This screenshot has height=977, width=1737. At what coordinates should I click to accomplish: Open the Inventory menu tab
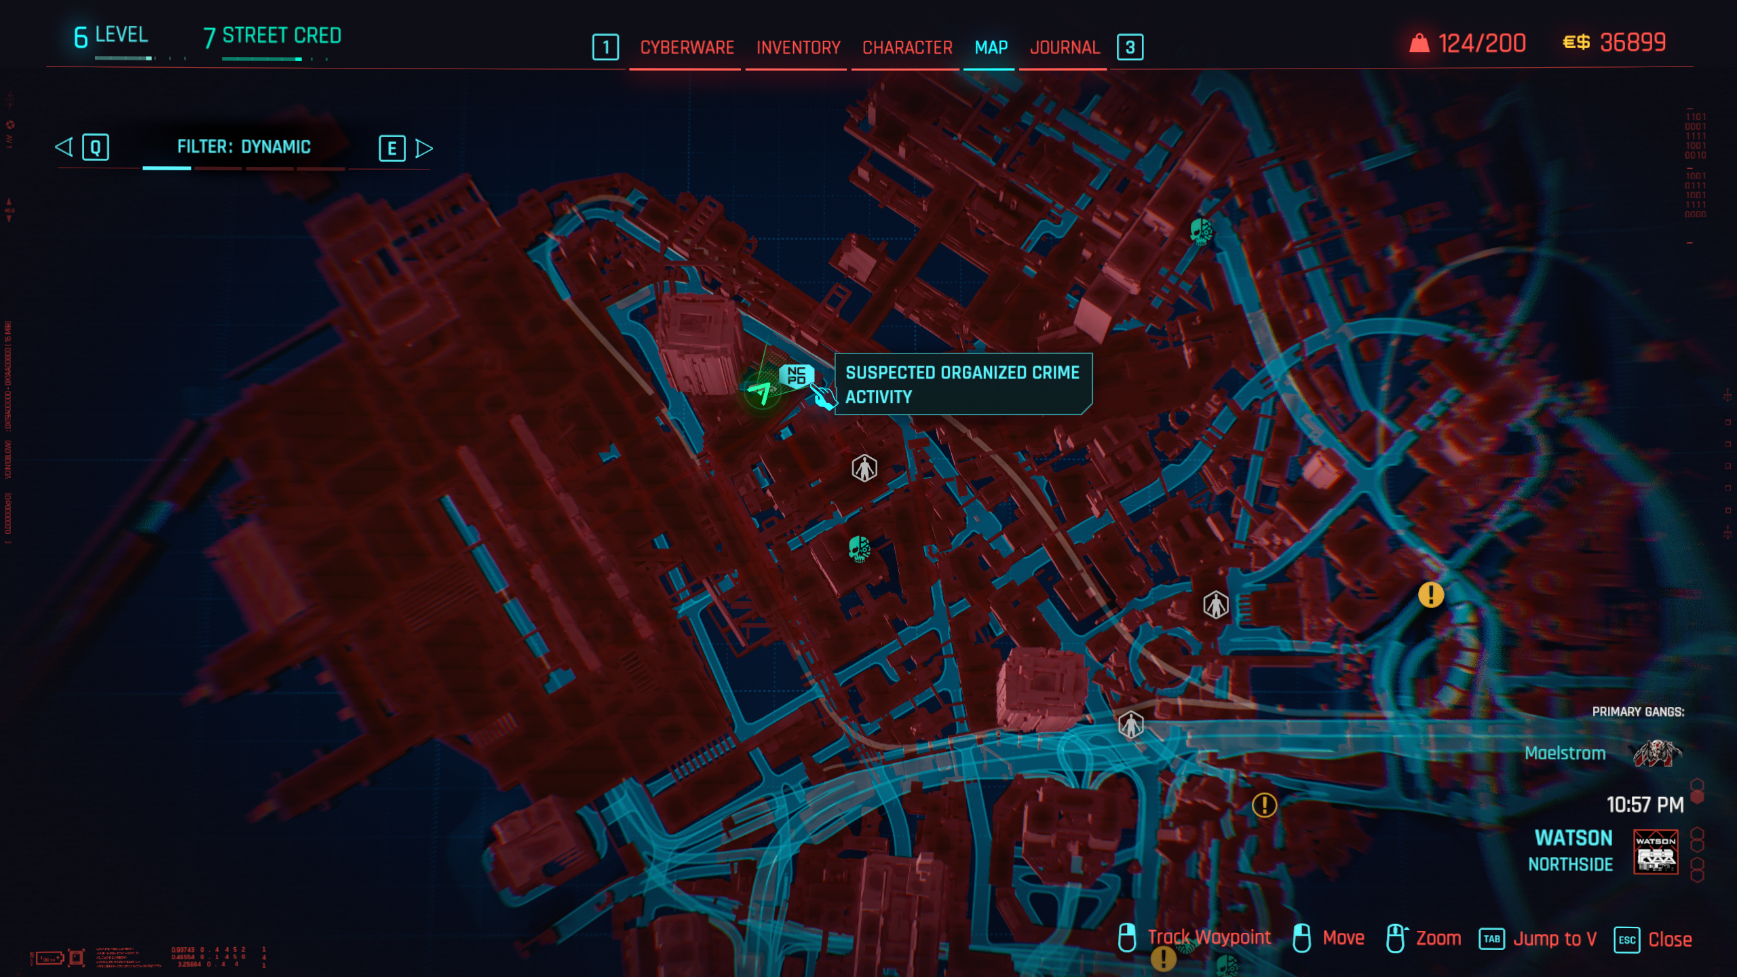click(x=798, y=47)
